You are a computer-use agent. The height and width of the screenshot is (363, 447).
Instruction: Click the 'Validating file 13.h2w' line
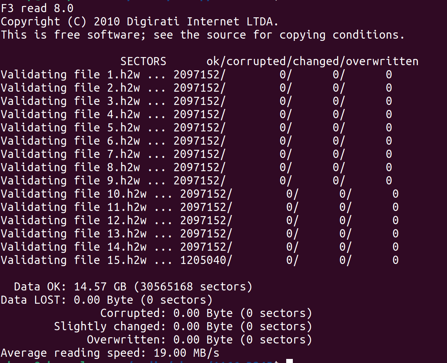tap(200, 234)
